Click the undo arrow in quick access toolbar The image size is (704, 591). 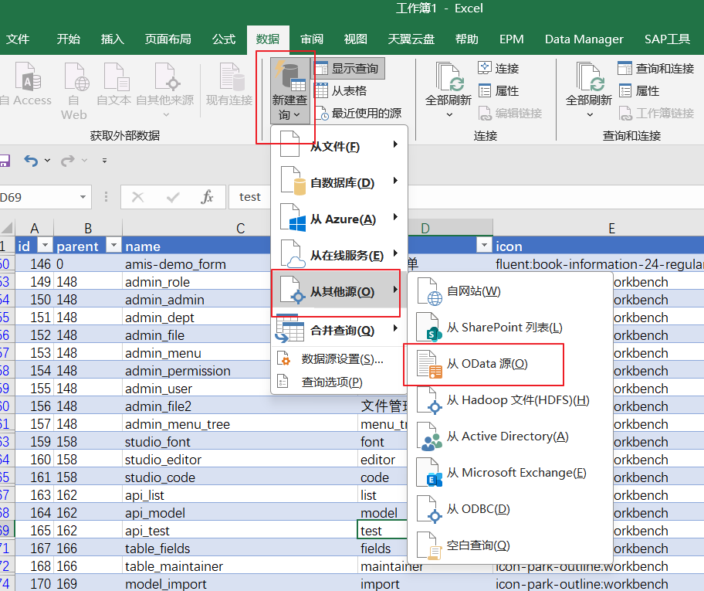[x=31, y=161]
